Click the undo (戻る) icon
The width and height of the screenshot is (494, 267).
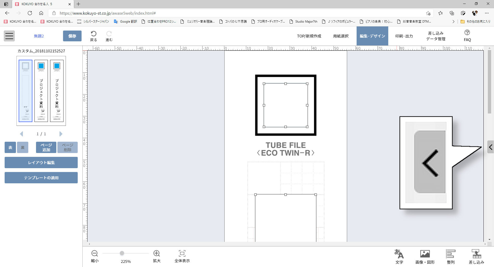[94, 34]
